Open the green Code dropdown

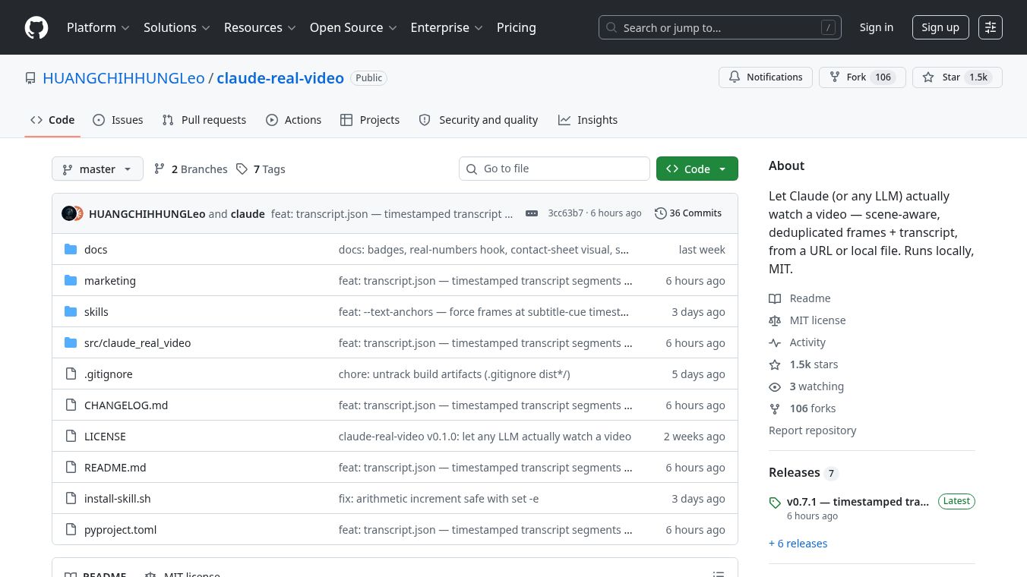coord(697,169)
